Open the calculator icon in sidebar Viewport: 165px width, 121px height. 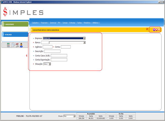coord(9,45)
